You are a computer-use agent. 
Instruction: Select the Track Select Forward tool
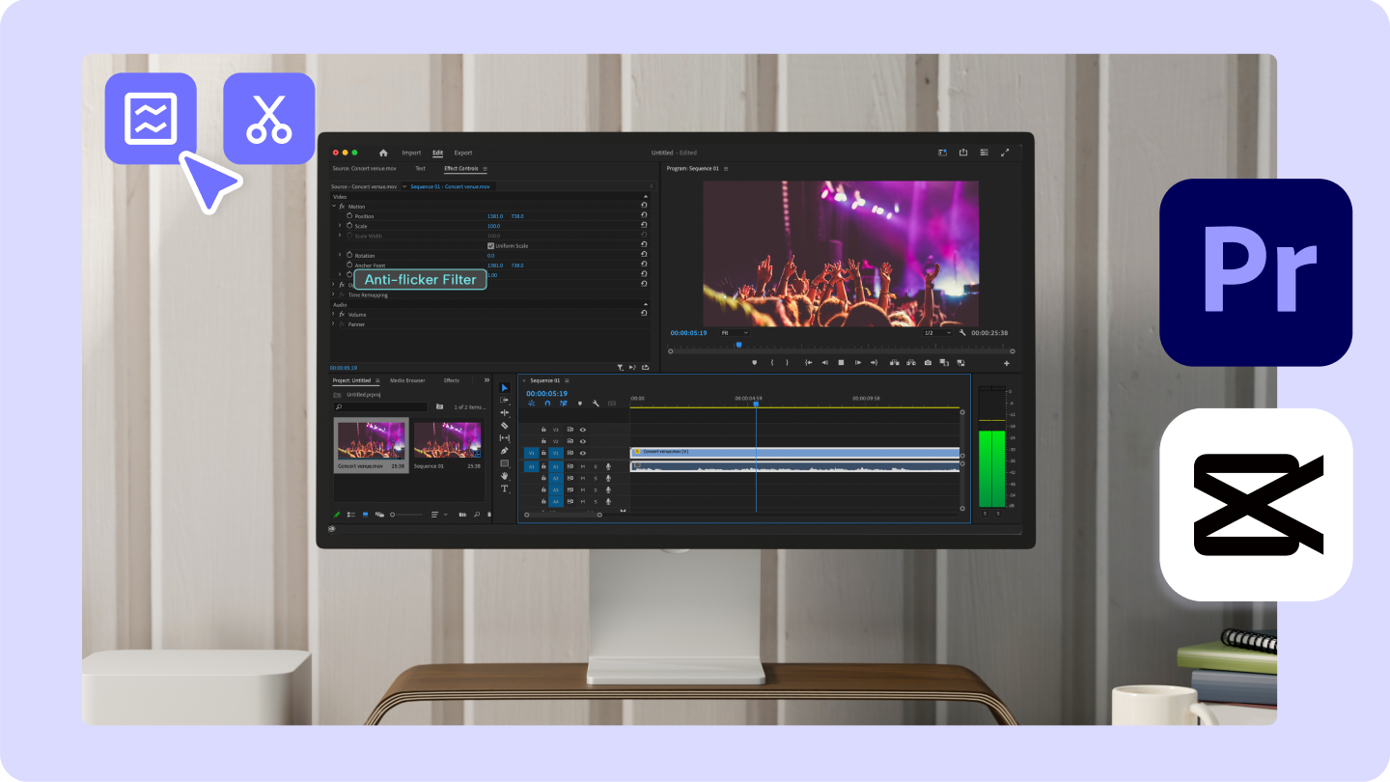tap(504, 401)
